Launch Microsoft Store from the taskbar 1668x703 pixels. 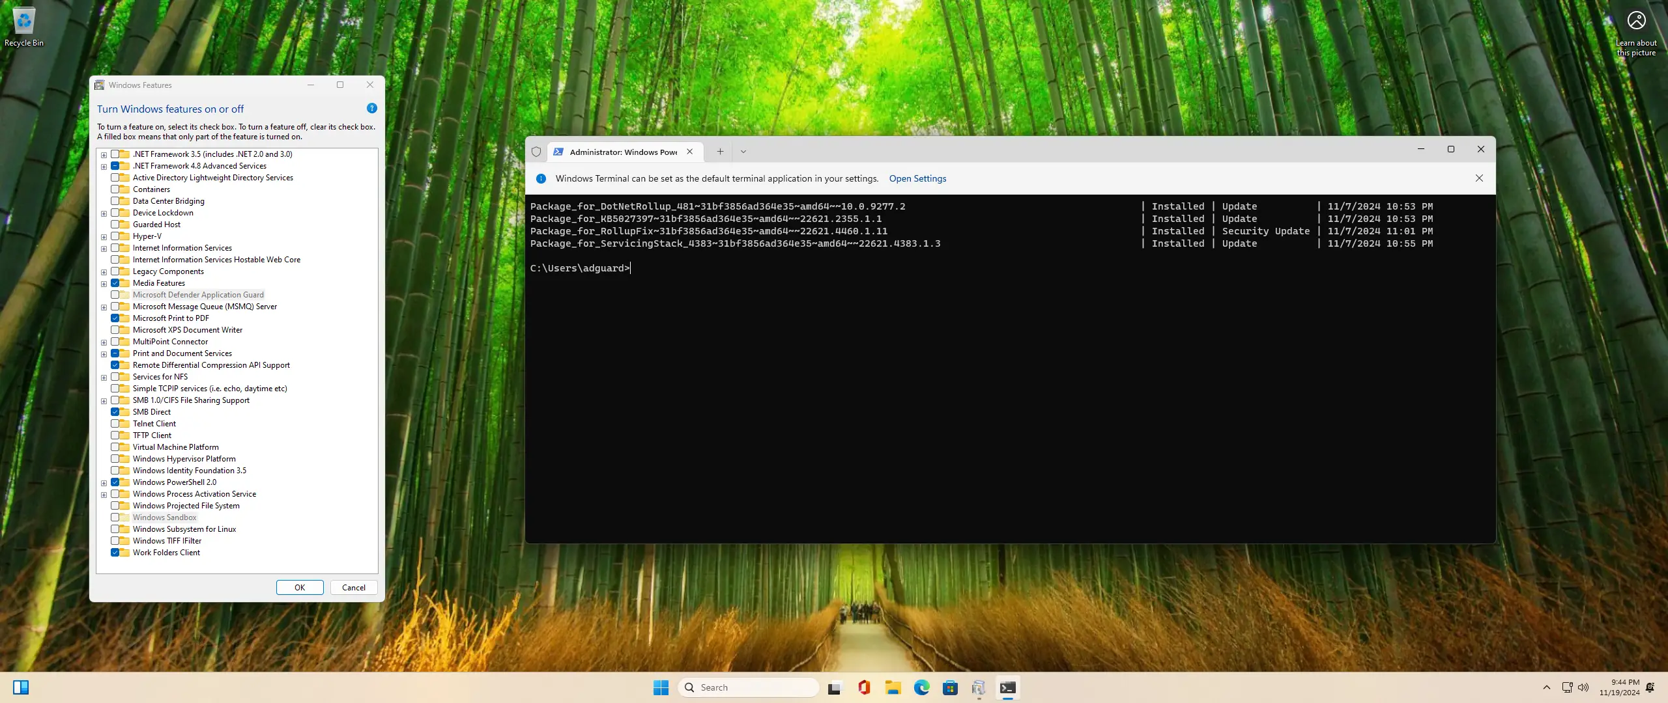click(x=950, y=687)
